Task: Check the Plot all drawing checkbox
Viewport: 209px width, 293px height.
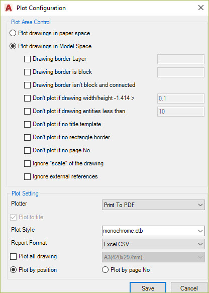Action: click(x=13, y=256)
